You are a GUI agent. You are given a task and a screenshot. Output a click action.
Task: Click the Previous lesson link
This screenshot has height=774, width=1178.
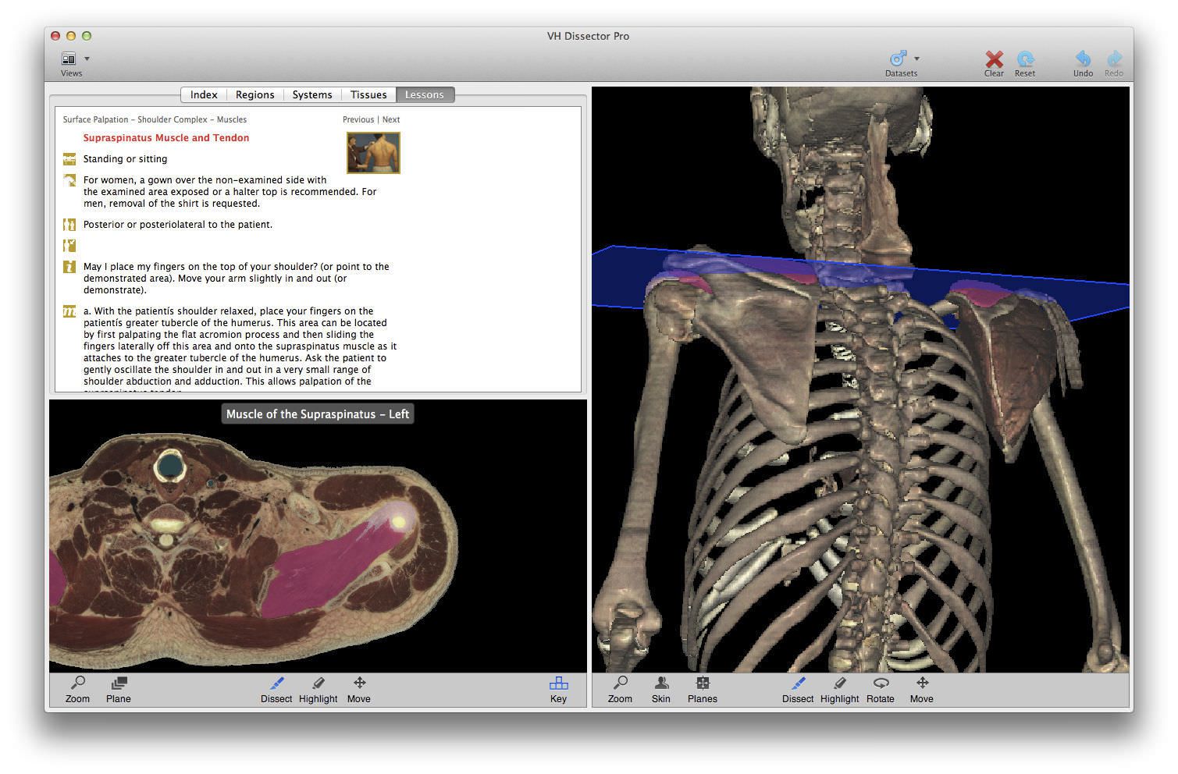[358, 119]
